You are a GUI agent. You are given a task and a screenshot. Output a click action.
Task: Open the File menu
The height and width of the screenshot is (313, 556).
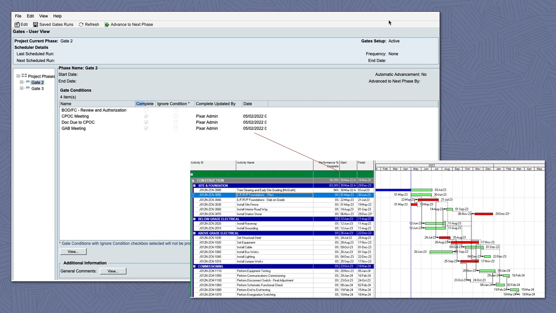point(18,16)
